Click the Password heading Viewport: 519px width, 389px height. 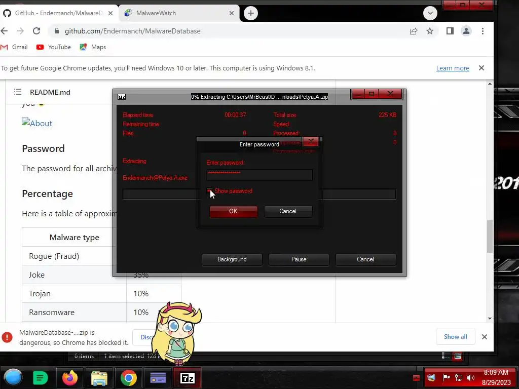tap(44, 148)
